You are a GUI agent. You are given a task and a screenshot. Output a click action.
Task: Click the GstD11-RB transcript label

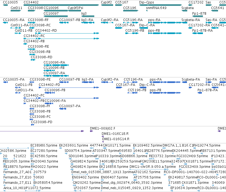click(x=24, y=31)
